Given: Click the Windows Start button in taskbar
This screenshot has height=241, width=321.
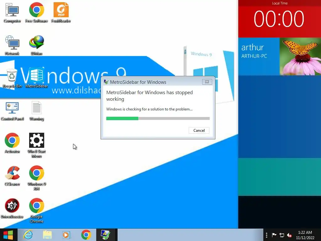Looking at the screenshot, I should [8, 235].
